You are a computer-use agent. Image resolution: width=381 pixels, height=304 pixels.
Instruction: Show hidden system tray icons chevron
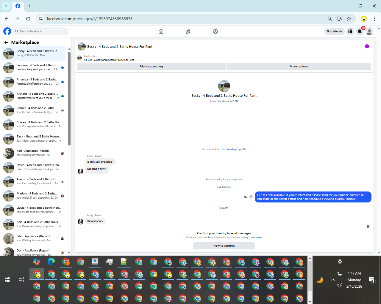(x=333, y=280)
